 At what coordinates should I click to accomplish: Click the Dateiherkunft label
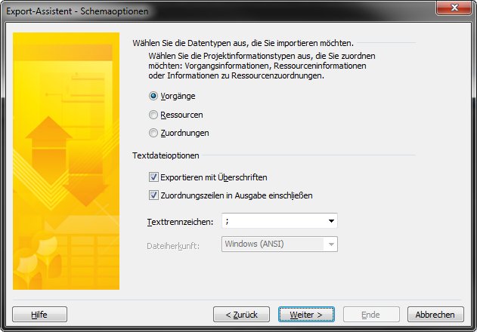coord(172,244)
